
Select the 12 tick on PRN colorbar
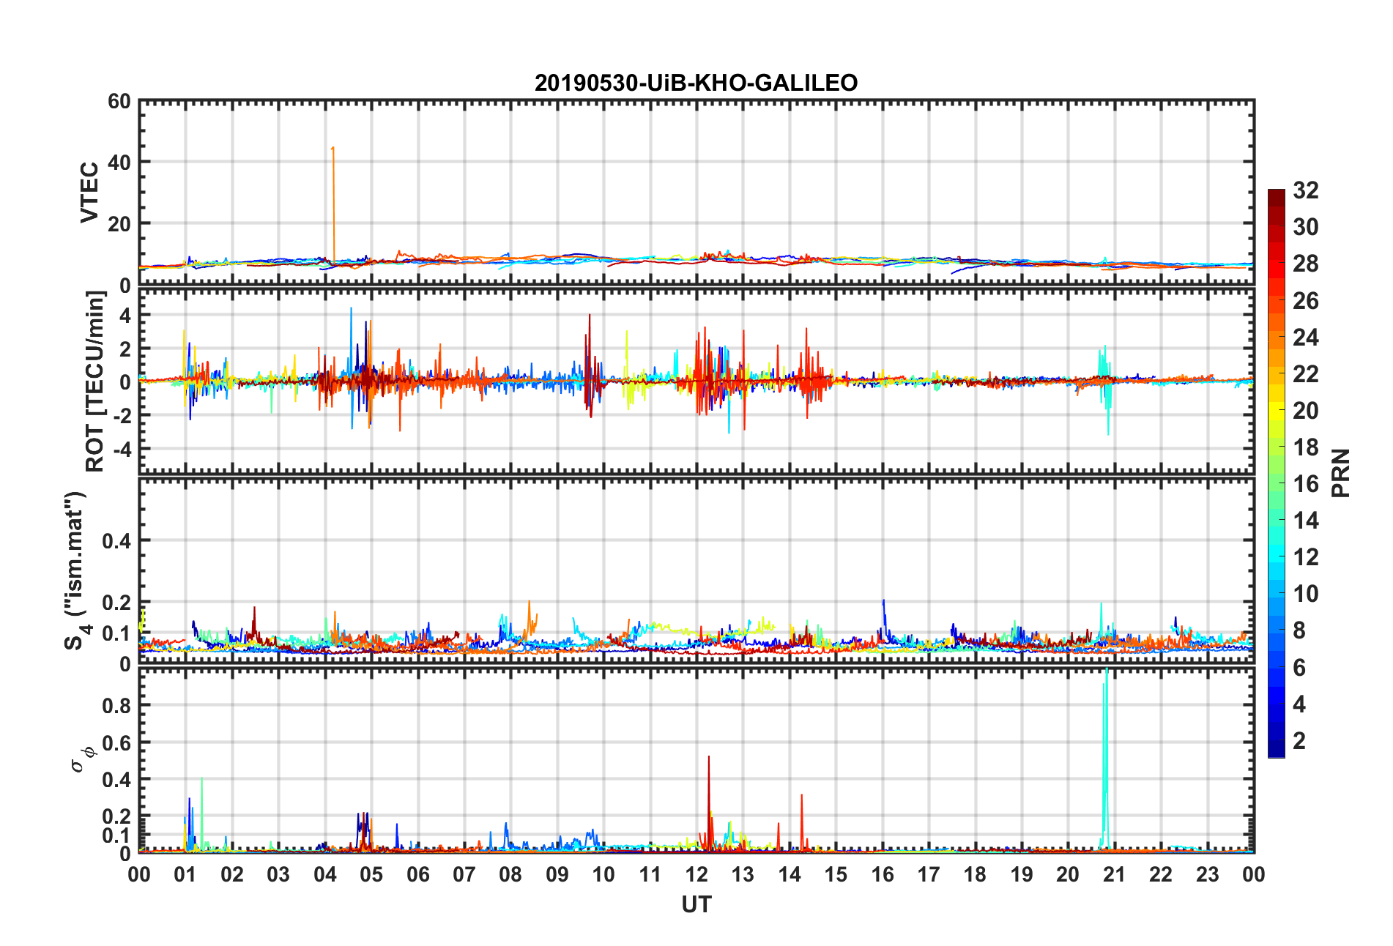click(x=1306, y=557)
